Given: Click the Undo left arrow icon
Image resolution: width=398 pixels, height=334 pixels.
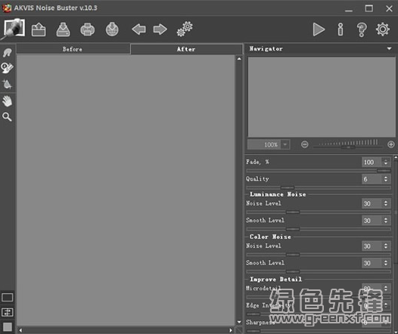Looking at the screenshot, I should coord(138,29).
